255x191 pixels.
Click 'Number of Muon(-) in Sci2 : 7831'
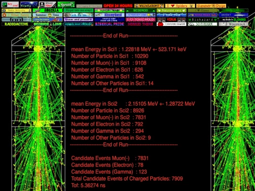point(109,117)
